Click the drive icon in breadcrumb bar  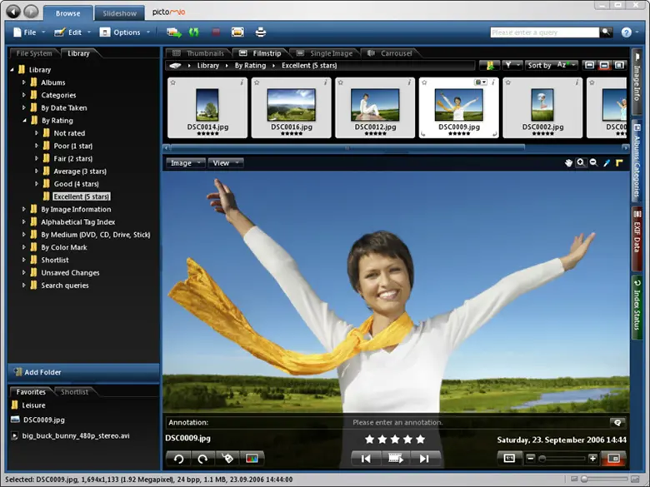click(175, 66)
